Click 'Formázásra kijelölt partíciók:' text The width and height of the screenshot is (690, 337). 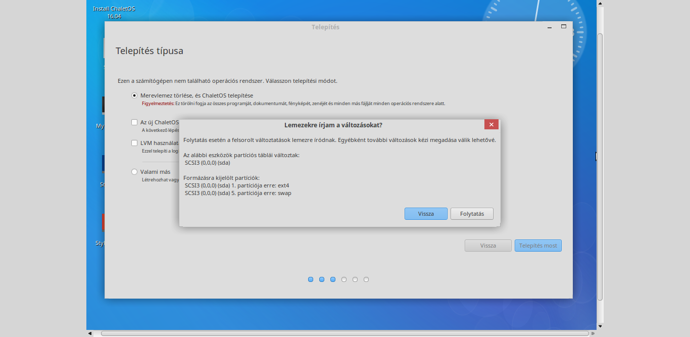(x=221, y=178)
